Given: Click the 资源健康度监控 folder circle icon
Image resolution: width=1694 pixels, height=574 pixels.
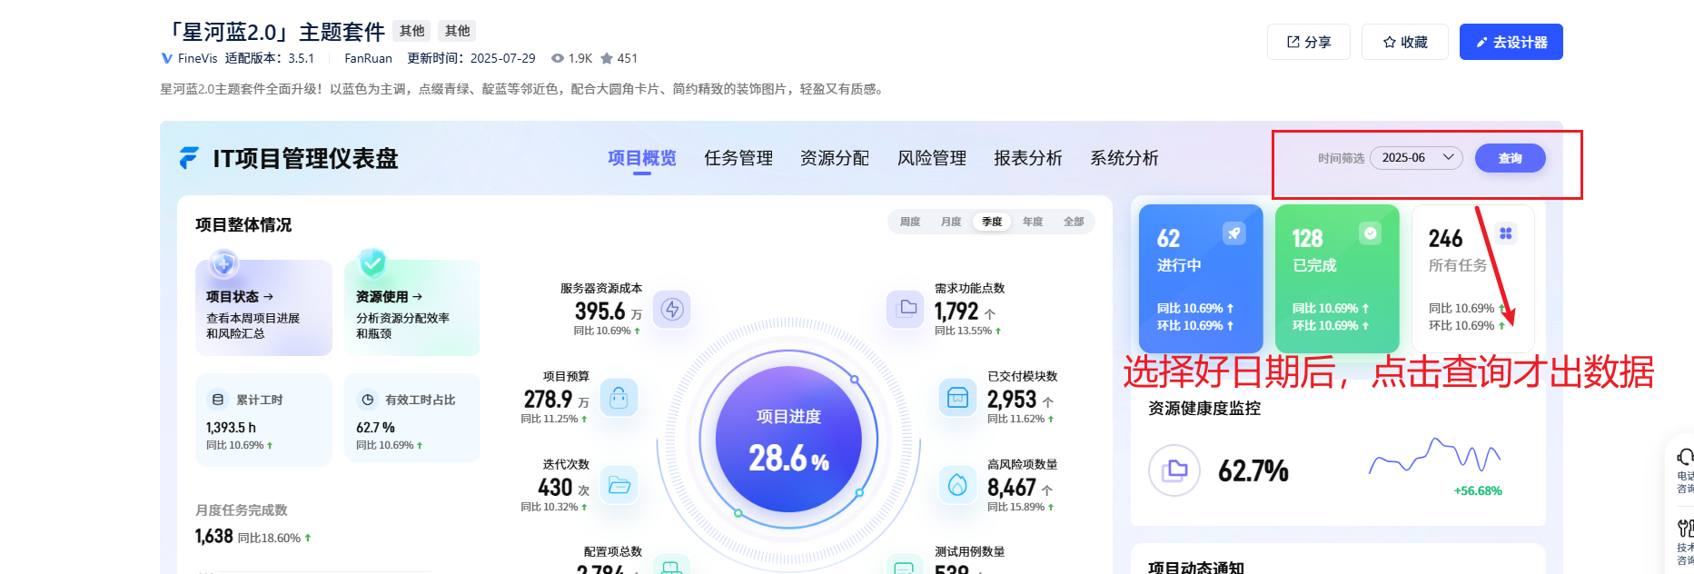Looking at the screenshot, I should [x=1174, y=470].
